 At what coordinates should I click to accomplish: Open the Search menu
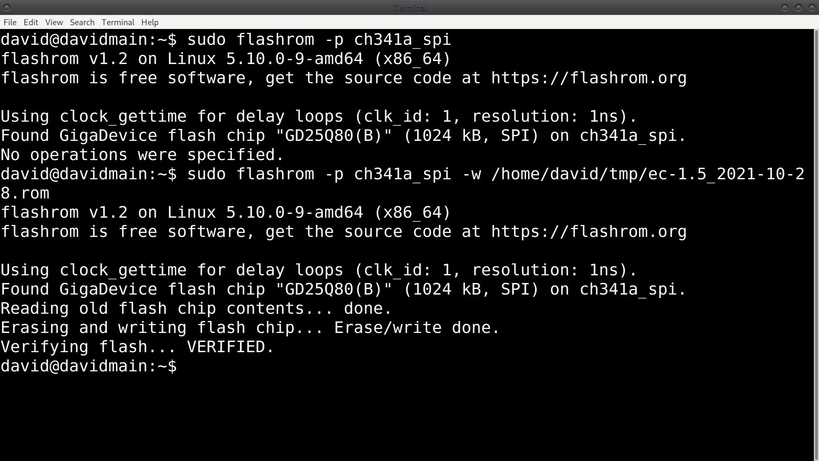pyautogui.click(x=82, y=22)
